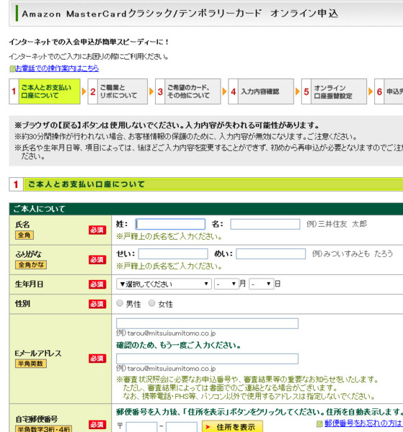Select step 4 入力内容確認 tab
403x432 pixels.
tap(261, 91)
